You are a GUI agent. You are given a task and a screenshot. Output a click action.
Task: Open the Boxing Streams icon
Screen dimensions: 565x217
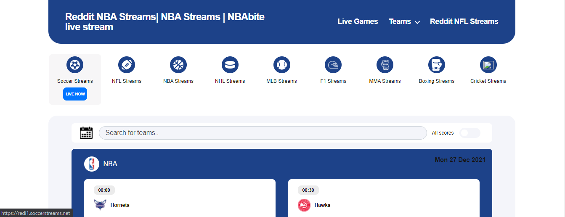[x=437, y=65]
